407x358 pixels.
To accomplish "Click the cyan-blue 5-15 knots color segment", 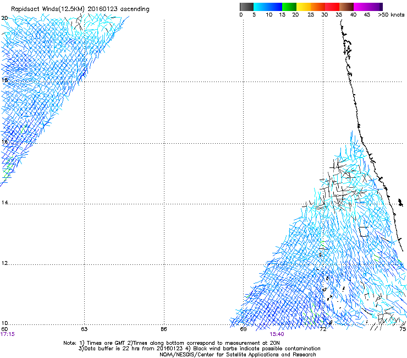I will tap(268, 7).
